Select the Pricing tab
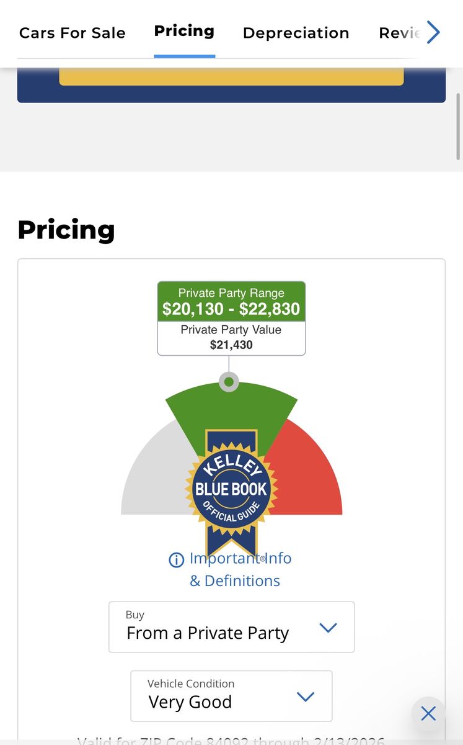 (x=184, y=31)
